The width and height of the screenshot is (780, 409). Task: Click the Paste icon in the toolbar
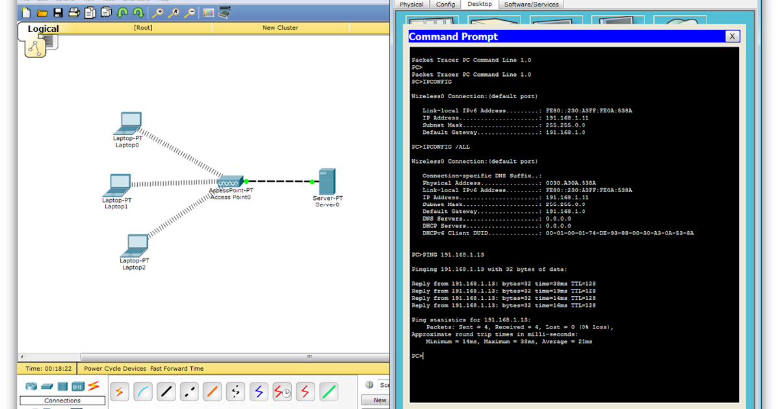107,13
